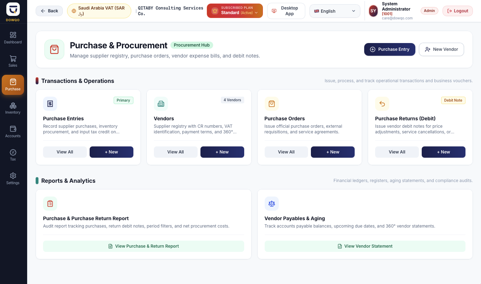Open Settings gear in sidebar

coord(13,176)
